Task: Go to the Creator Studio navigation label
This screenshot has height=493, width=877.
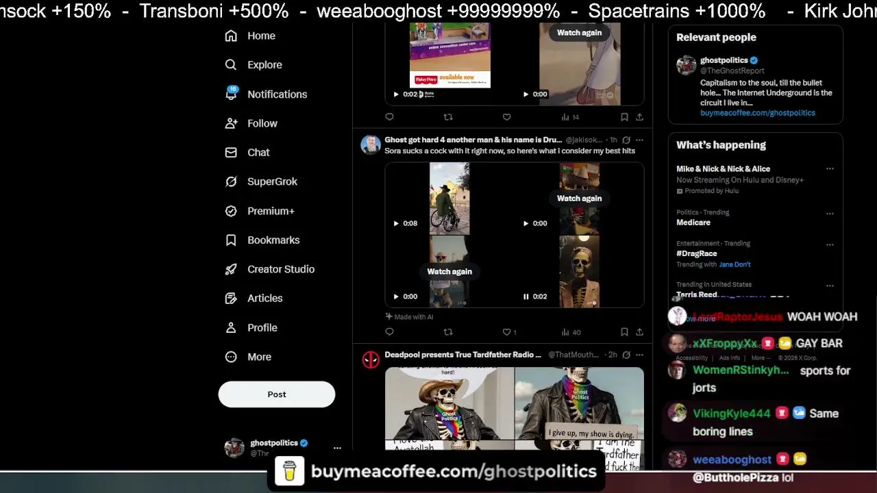Action: pyautogui.click(x=281, y=269)
